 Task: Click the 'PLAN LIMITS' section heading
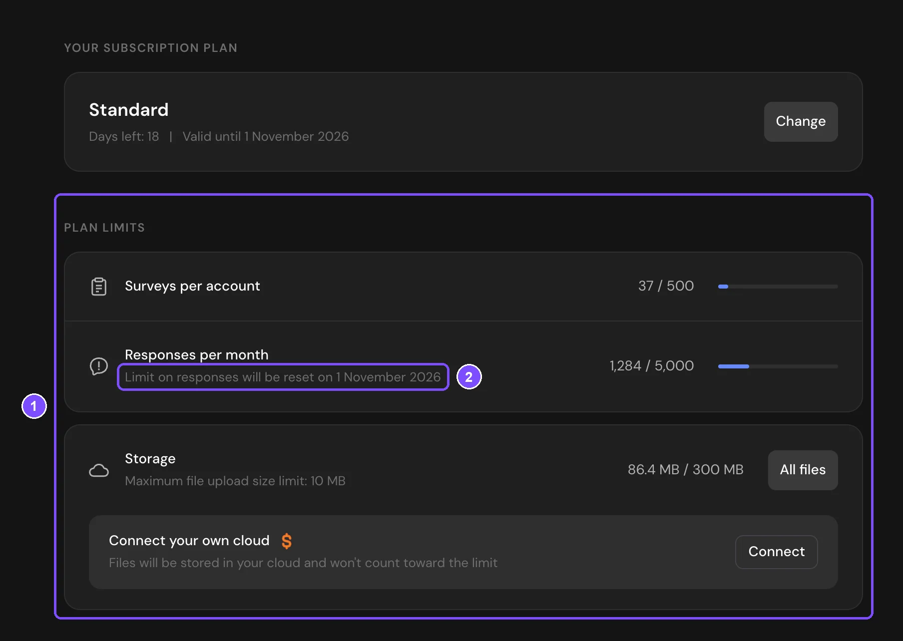[104, 228]
